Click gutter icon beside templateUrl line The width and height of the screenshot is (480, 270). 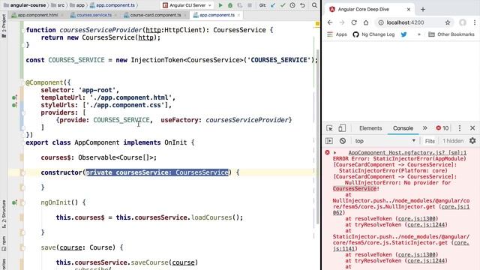coord(14,97)
